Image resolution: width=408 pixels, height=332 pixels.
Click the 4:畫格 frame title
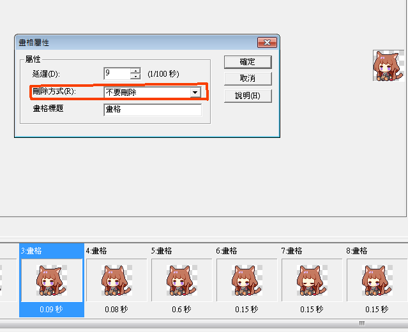[96, 251]
